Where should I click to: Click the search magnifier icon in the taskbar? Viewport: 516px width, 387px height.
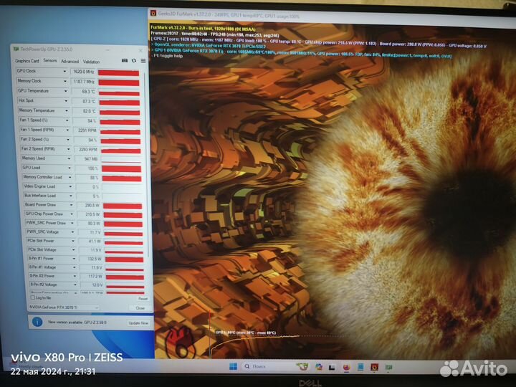click(247, 366)
